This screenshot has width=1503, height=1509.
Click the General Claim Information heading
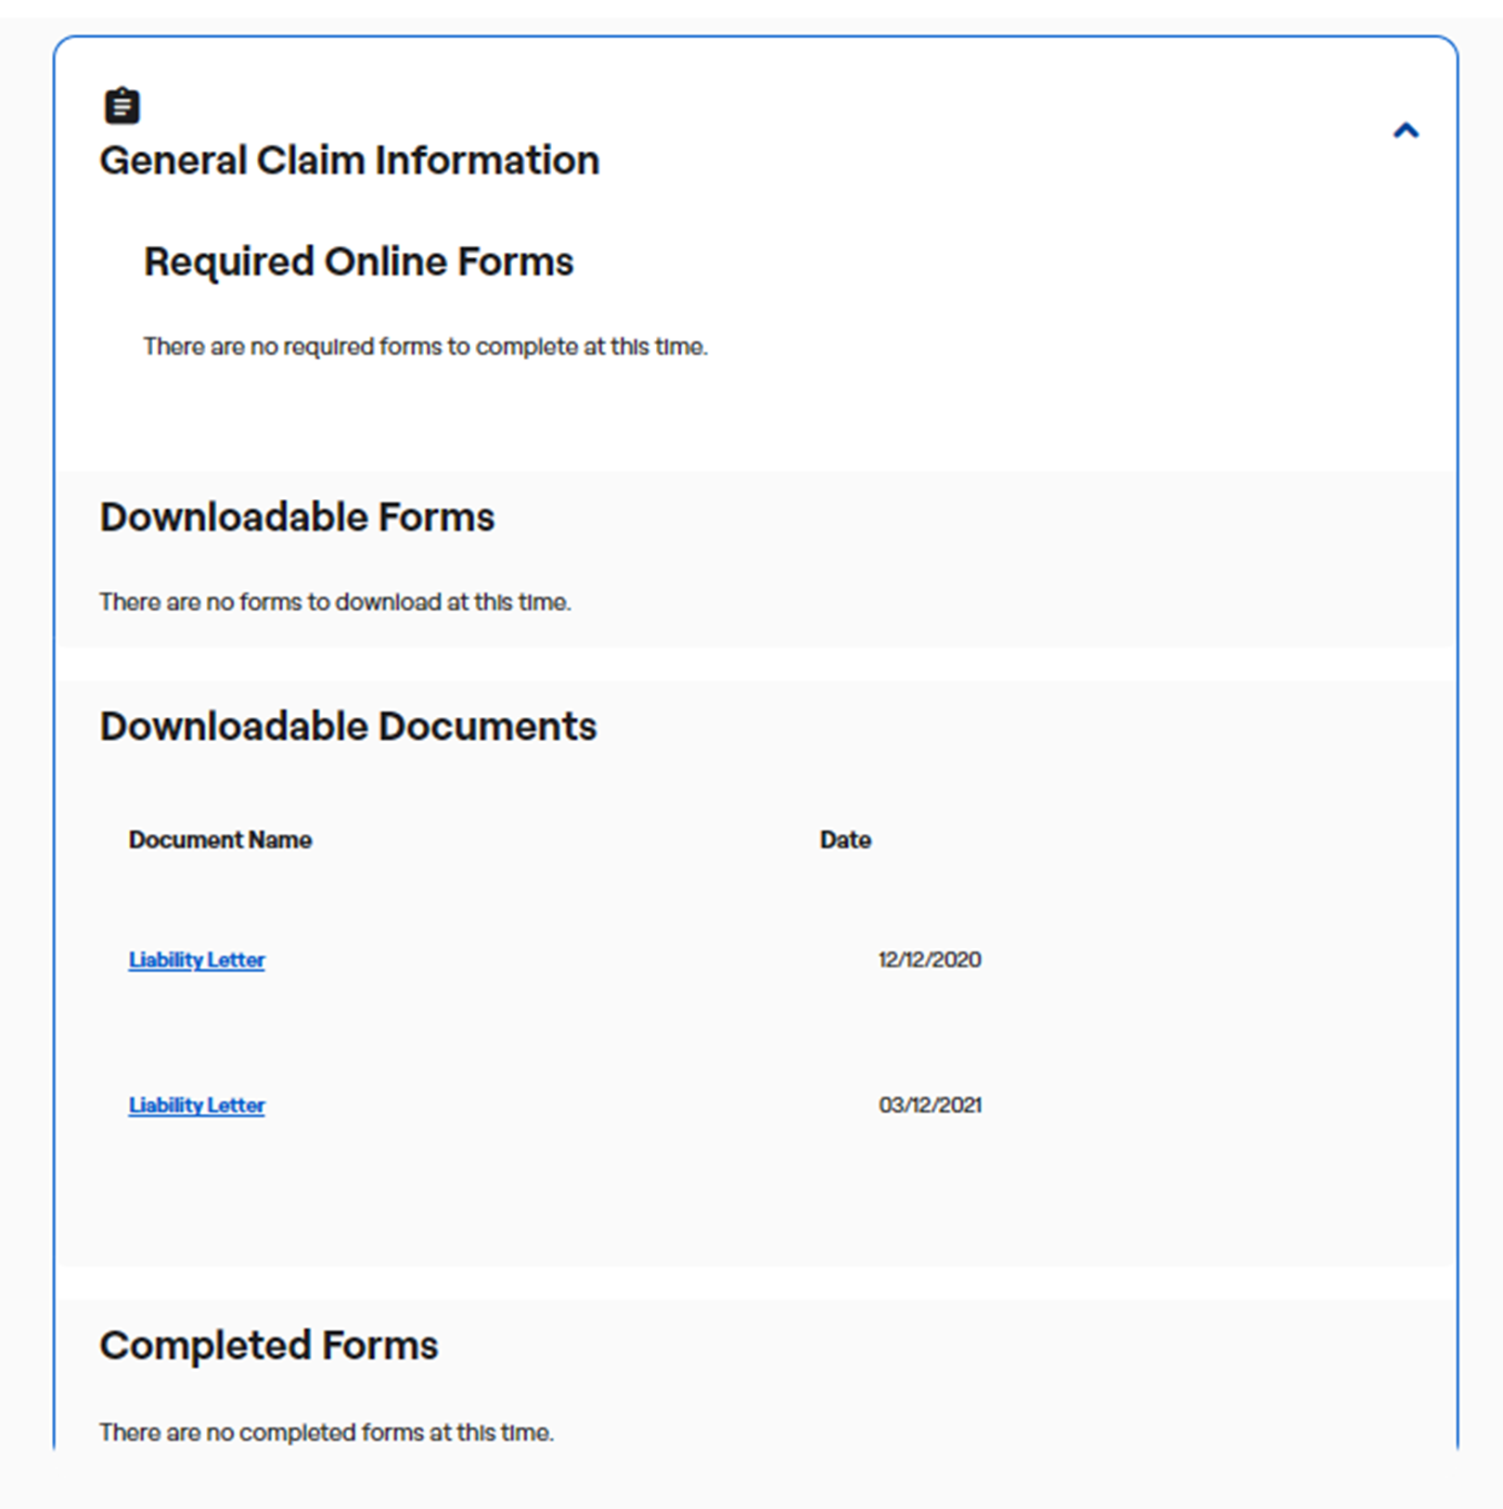point(350,160)
